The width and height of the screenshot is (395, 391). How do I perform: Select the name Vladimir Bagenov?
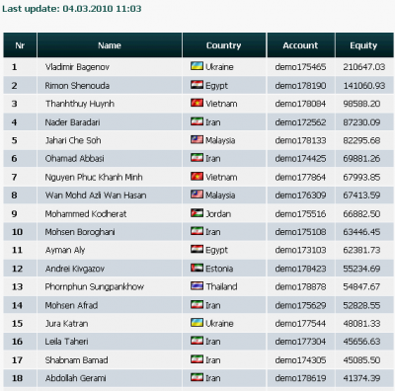[77, 67]
